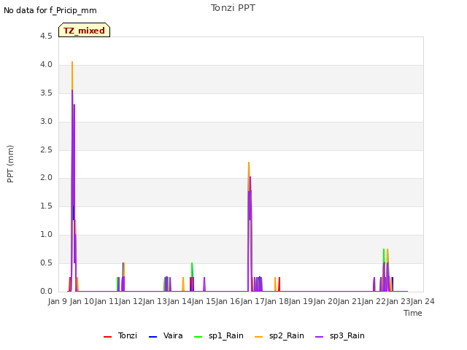Toggle the Tonzi series legend entry
This screenshot has width=467, height=350.
pos(120,335)
